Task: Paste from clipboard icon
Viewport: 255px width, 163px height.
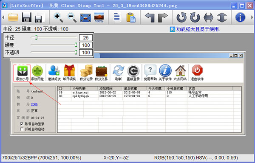Action: (131, 17)
